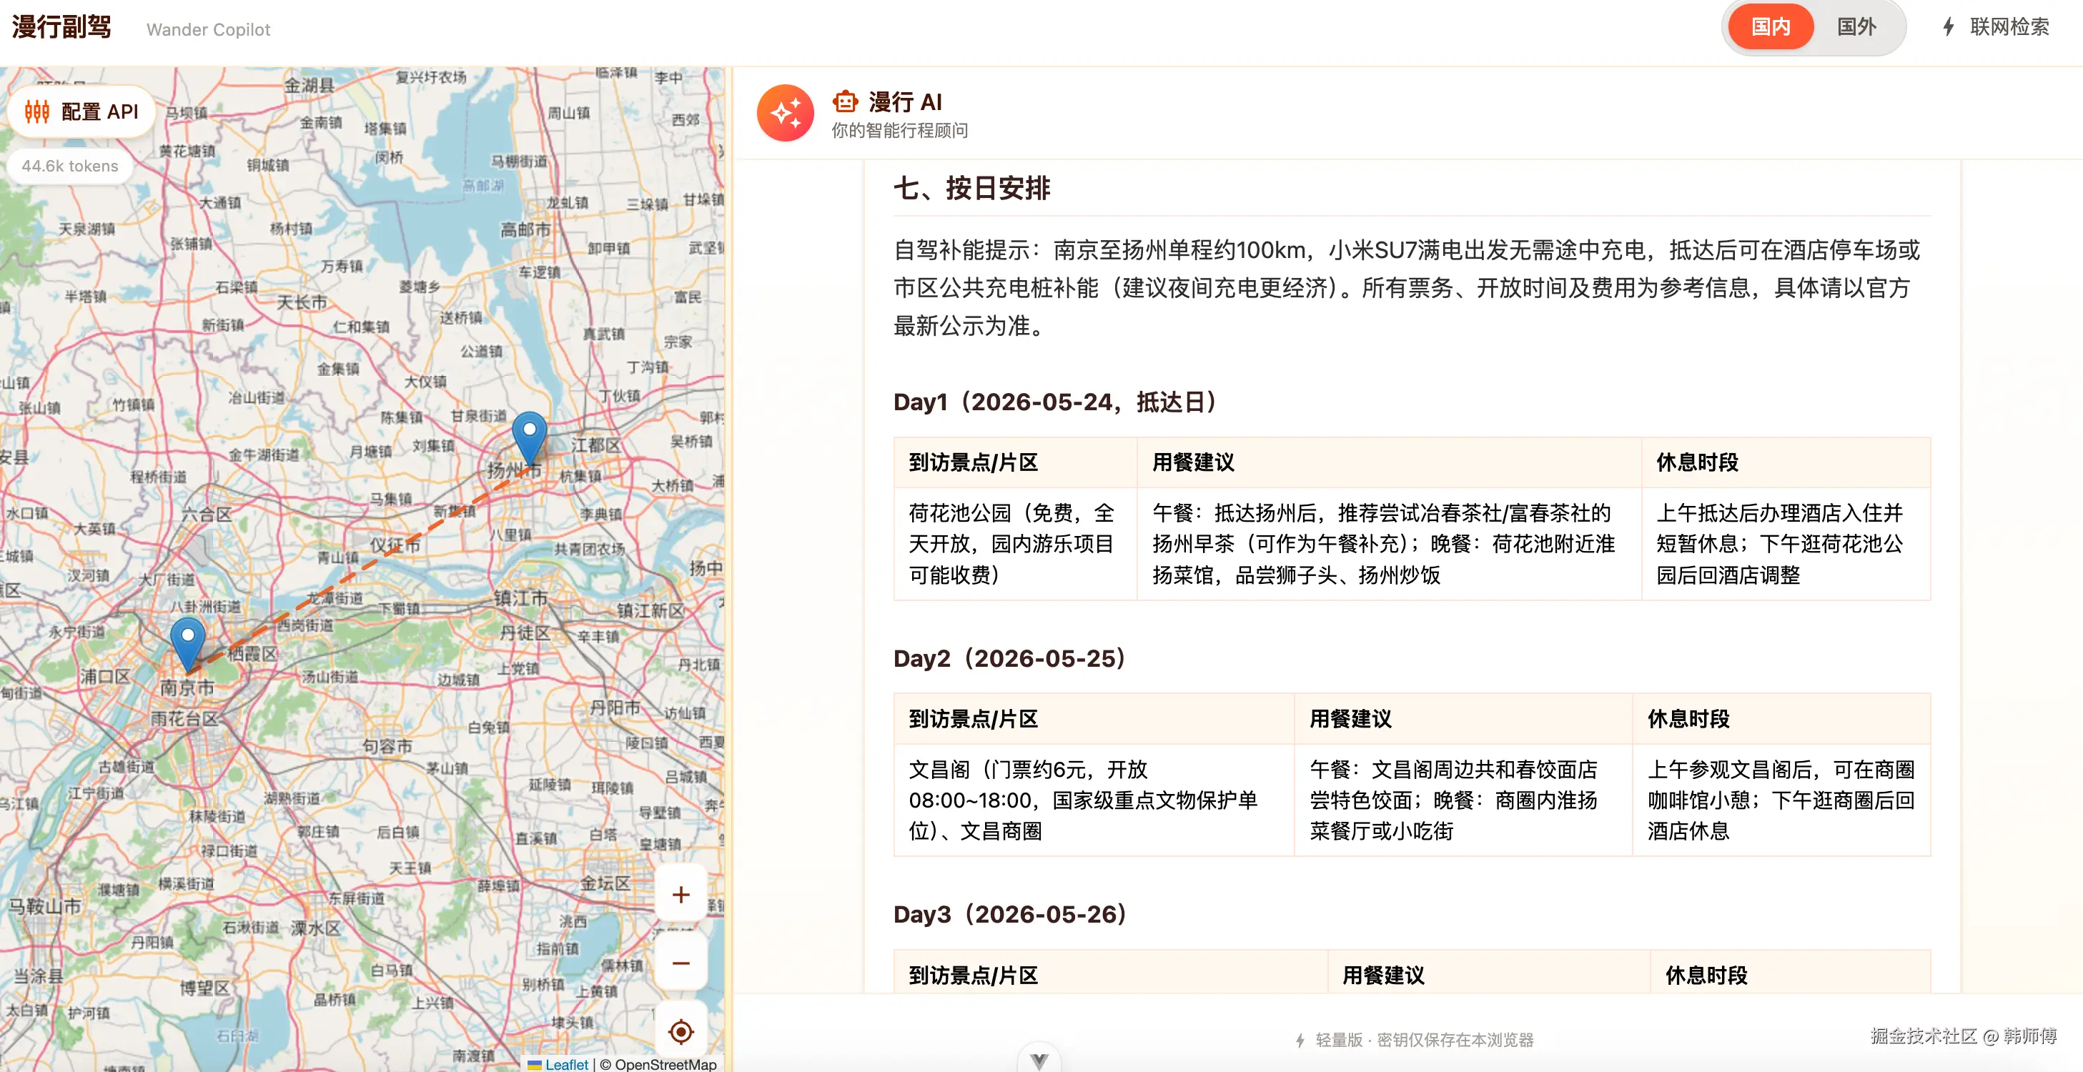Zoom in the map with plus
2083x1072 pixels.
(x=681, y=894)
